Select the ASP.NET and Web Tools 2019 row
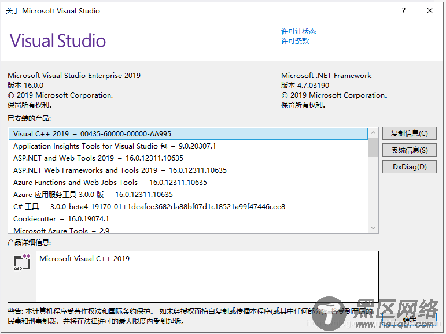The height and width of the screenshot is (334, 446). (x=189, y=158)
